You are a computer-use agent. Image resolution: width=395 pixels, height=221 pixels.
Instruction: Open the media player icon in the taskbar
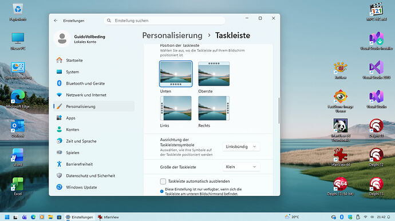(x=42, y=217)
